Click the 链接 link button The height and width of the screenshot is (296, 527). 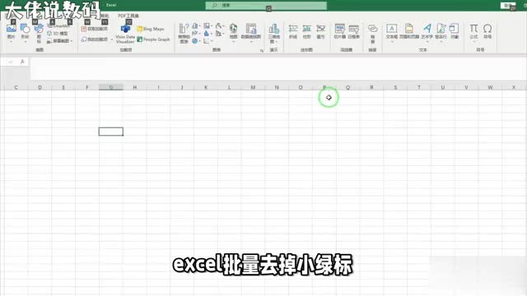pyautogui.click(x=372, y=34)
